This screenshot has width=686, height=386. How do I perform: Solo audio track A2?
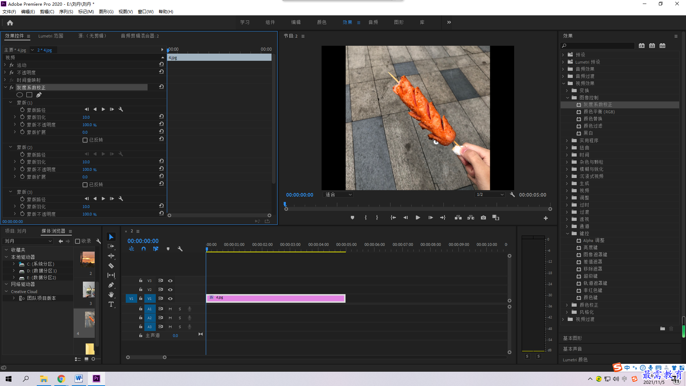(180, 318)
